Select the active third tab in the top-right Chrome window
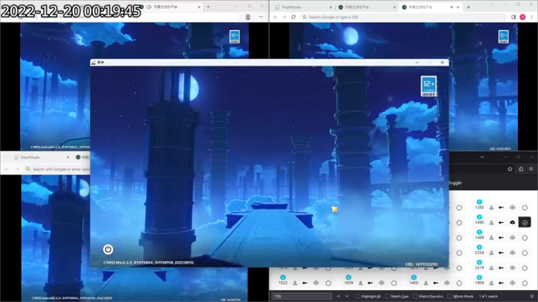The width and height of the screenshot is (538, 302). 430,7
